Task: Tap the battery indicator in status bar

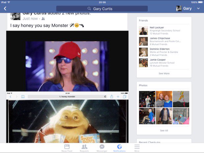Action: 200,2
